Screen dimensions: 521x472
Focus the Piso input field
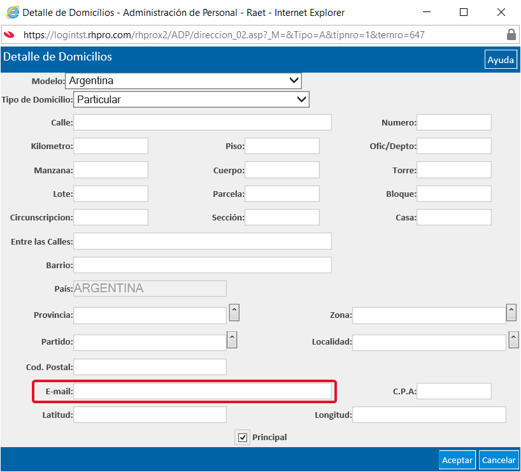(x=282, y=146)
